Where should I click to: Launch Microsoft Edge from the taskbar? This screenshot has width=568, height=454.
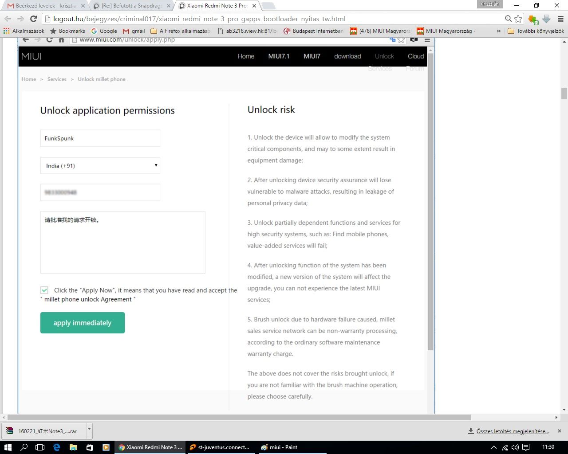click(x=56, y=447)
